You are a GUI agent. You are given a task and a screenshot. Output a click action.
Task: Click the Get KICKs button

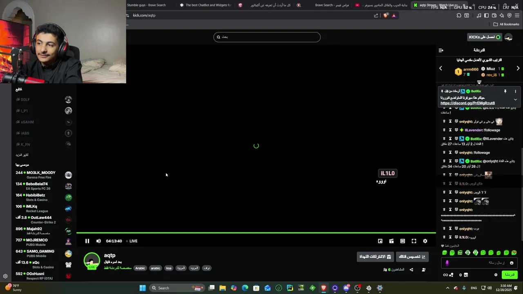point(484,37)
